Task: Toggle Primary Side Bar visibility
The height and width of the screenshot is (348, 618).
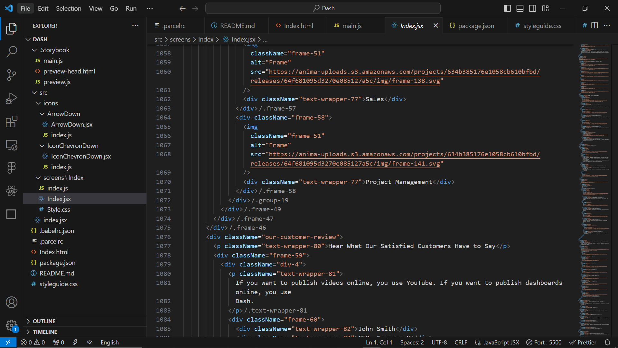Action: click(507, 8)
